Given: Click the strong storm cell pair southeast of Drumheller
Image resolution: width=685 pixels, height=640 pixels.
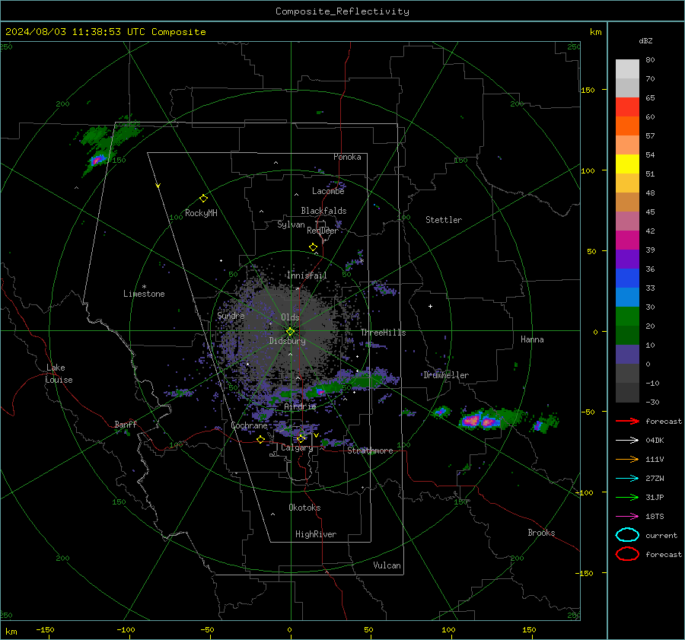Looking at the screenshot, I should pos(480,421).
